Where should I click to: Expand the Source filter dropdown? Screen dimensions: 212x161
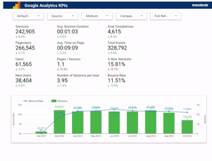pyautogui.click(x=63, y=16)
